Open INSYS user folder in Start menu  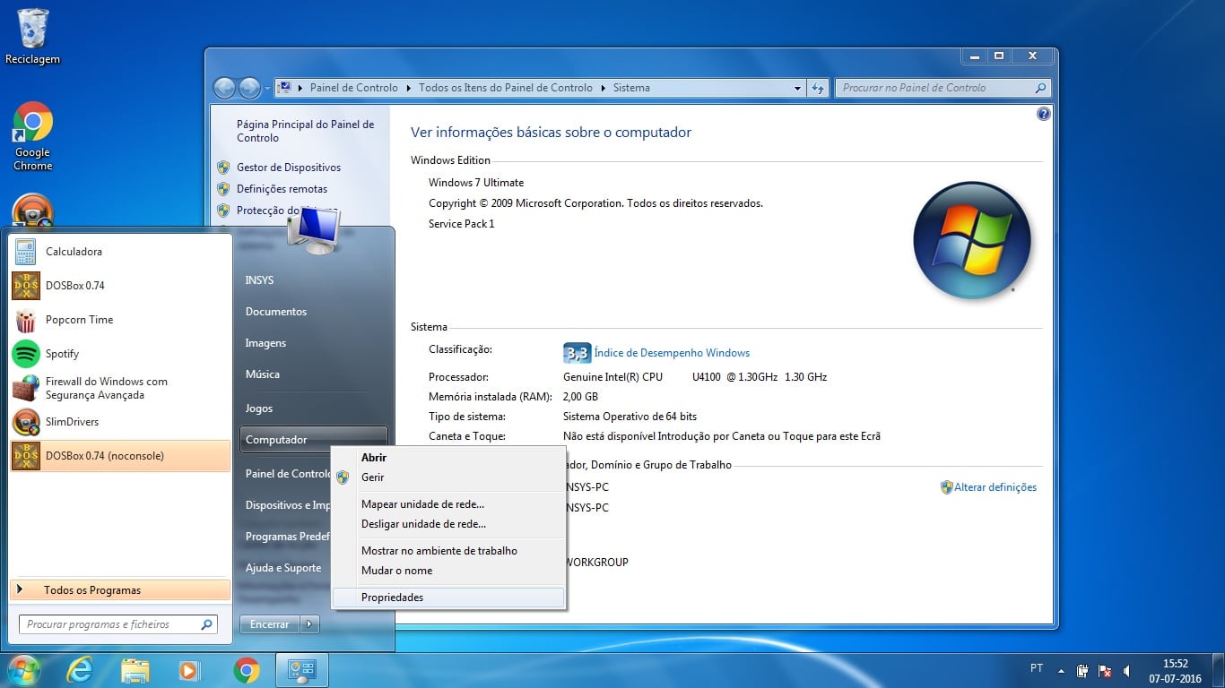(x=260, y=280)
